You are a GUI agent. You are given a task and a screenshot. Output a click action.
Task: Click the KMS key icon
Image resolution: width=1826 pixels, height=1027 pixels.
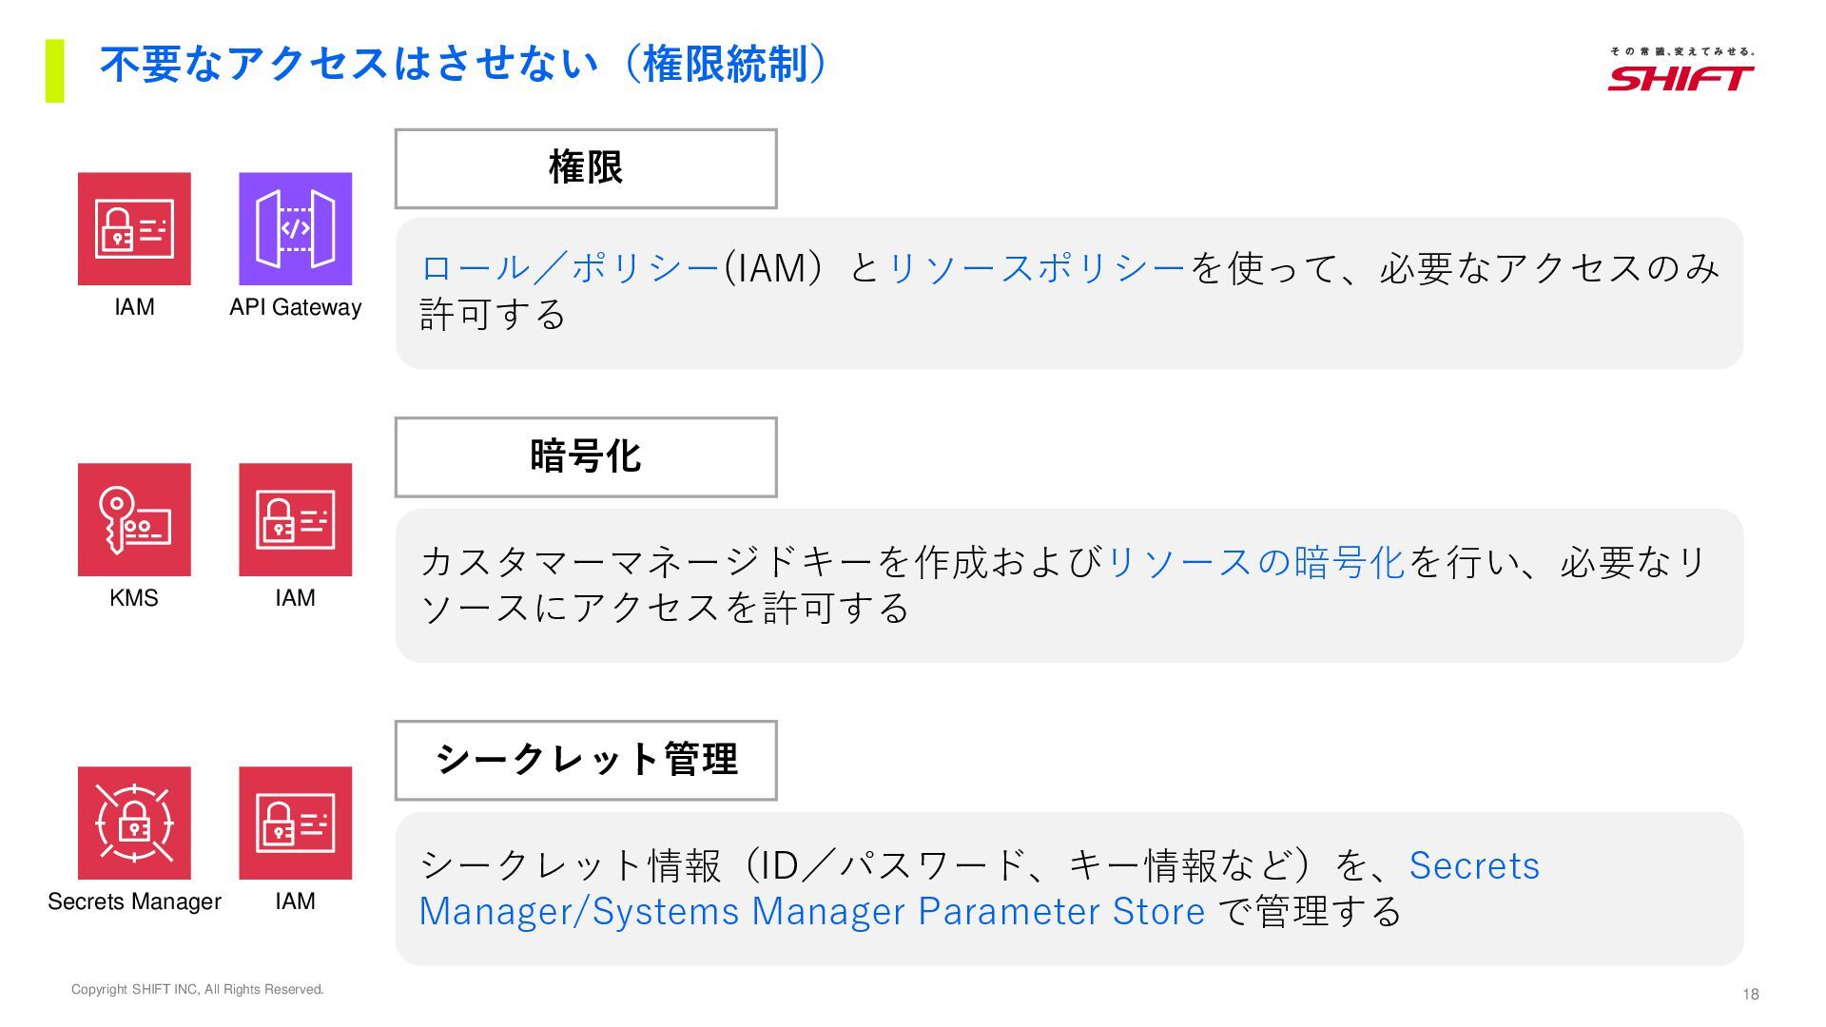coord(134,519)
